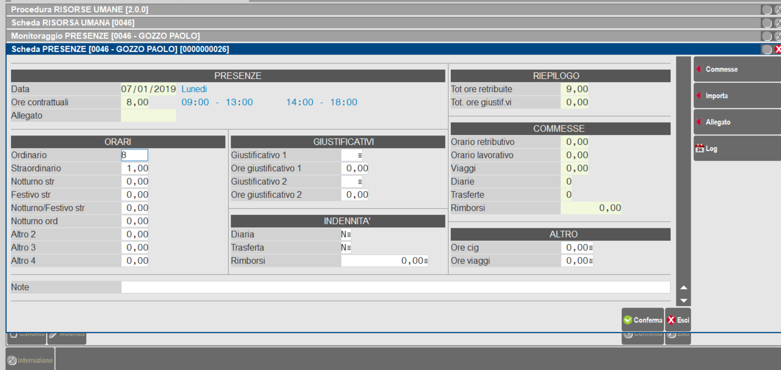Switch to Scheda RISORSA UMANA window bar
The image size is (781, 370).
[x=73, y=23]
